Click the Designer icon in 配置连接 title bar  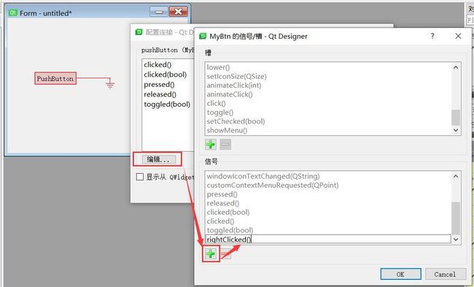click(x=139, y=32)
